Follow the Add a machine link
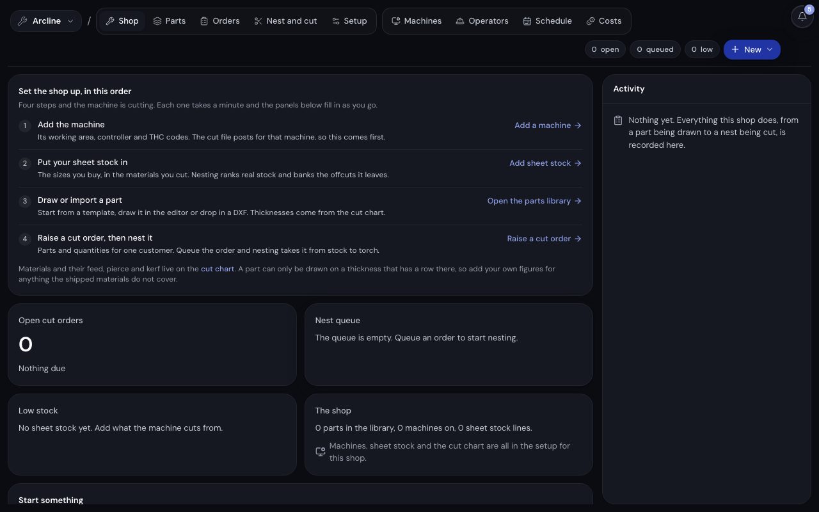The height and width of the screenshot is (512, 819). pos(548,125)
